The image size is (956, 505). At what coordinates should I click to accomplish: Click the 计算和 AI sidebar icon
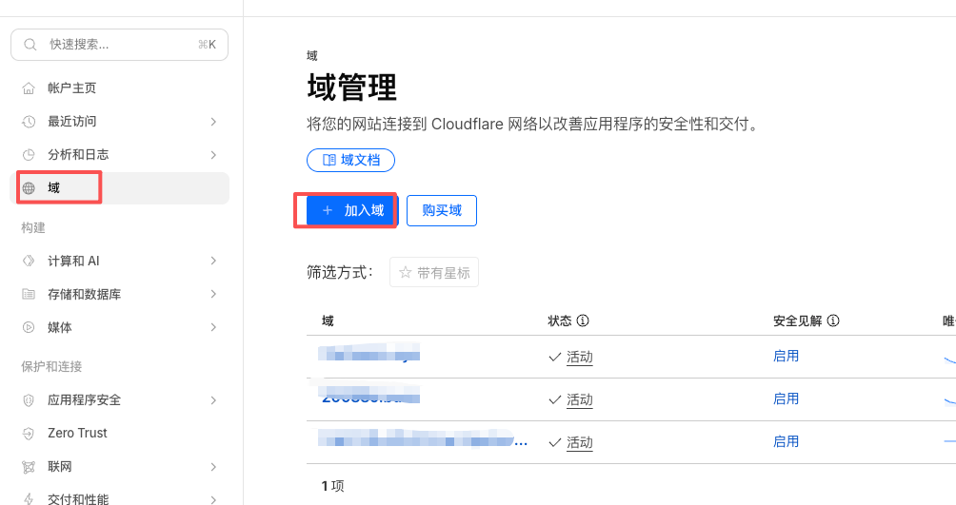pos(29,261)
